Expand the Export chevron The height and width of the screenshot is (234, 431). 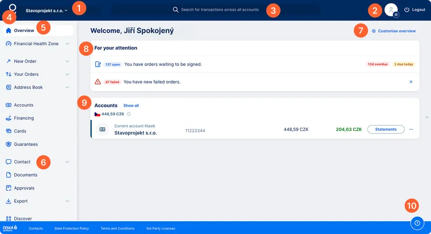coord(67,201)
